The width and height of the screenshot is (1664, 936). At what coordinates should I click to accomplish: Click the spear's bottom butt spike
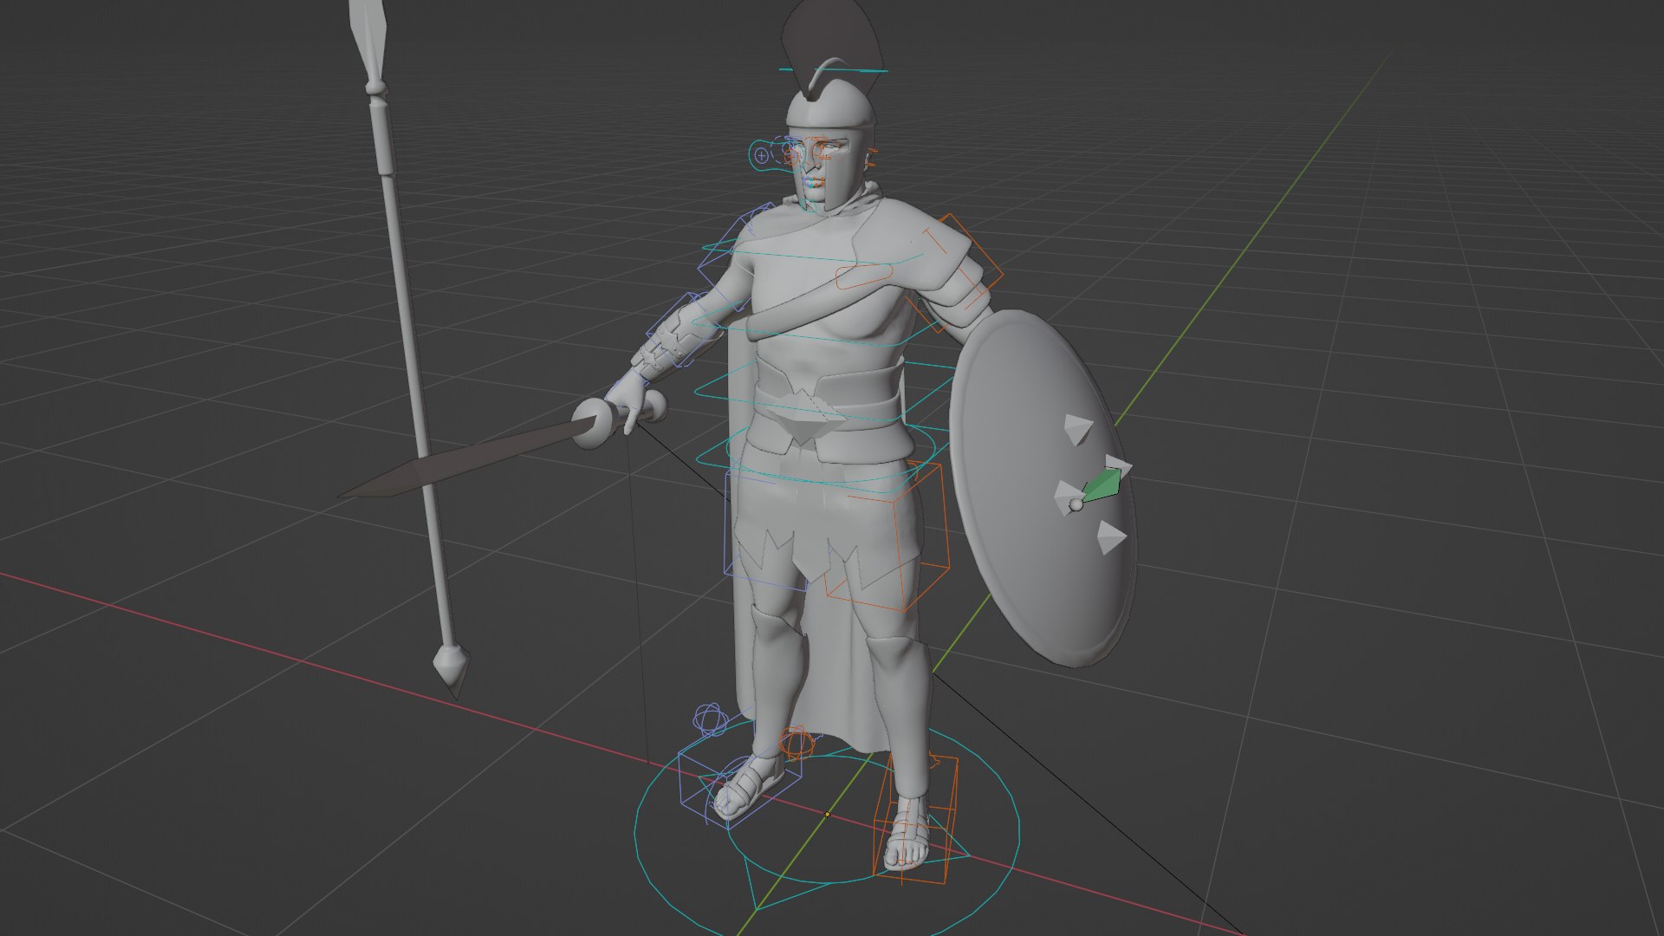(x=452, y=672)
